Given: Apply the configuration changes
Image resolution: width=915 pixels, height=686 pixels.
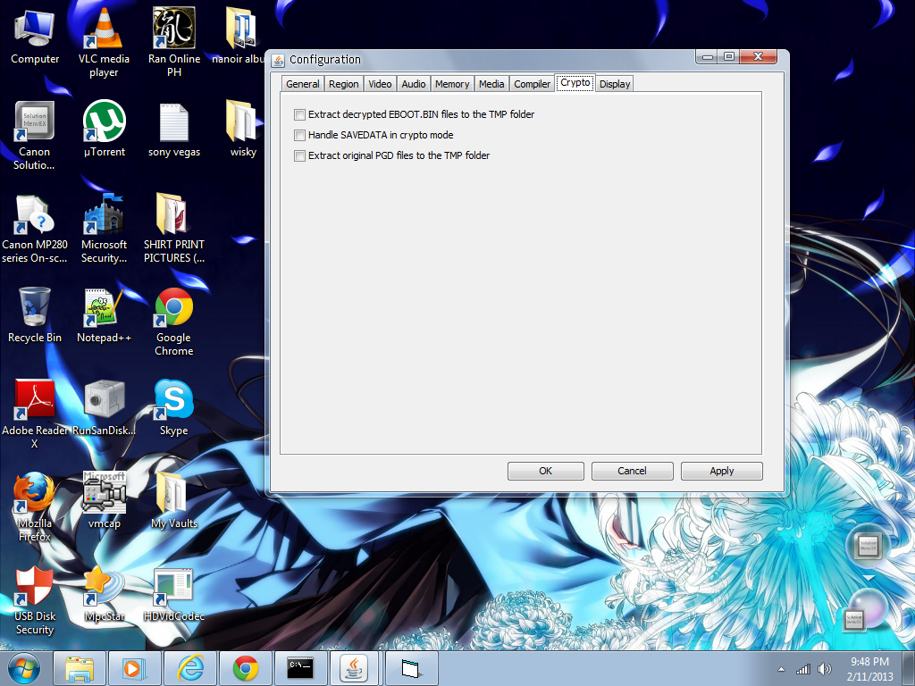Looking at the screenshot, I should [722, 471].
